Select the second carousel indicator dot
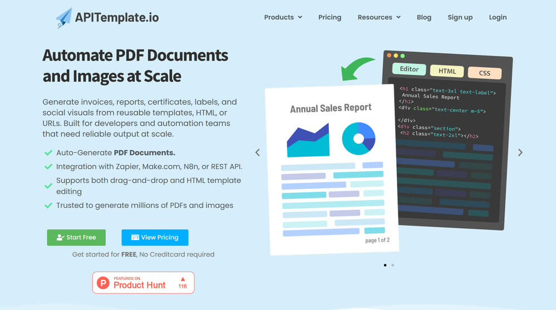 pyautogui.click(x=393, y=265)
